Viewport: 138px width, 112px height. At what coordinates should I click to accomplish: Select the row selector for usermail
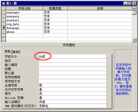coord(4,20)
